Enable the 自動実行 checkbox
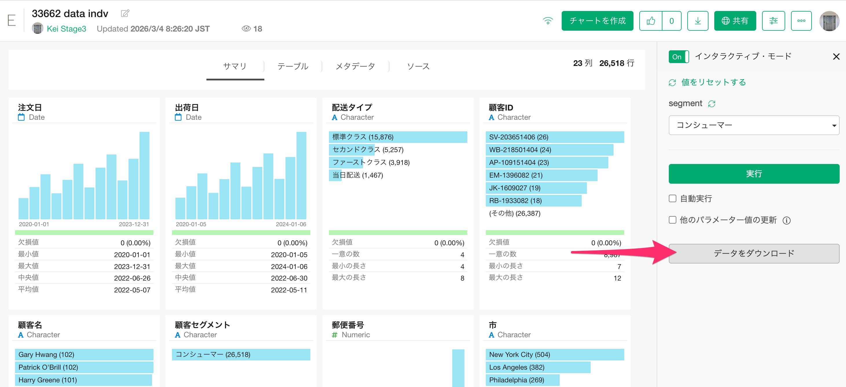Screen dimensions: 846x387 tap(673, 198)
